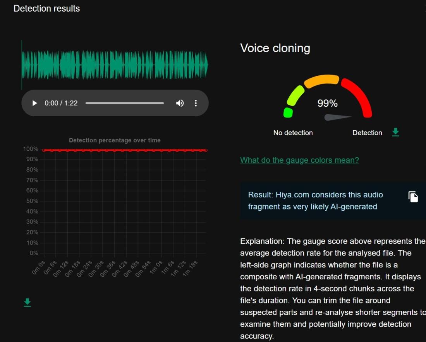Click the '0m 0s' x-axis label
The height and width of the screenshot is (342, 426).
pyautogui.click(x=38, y=268)
